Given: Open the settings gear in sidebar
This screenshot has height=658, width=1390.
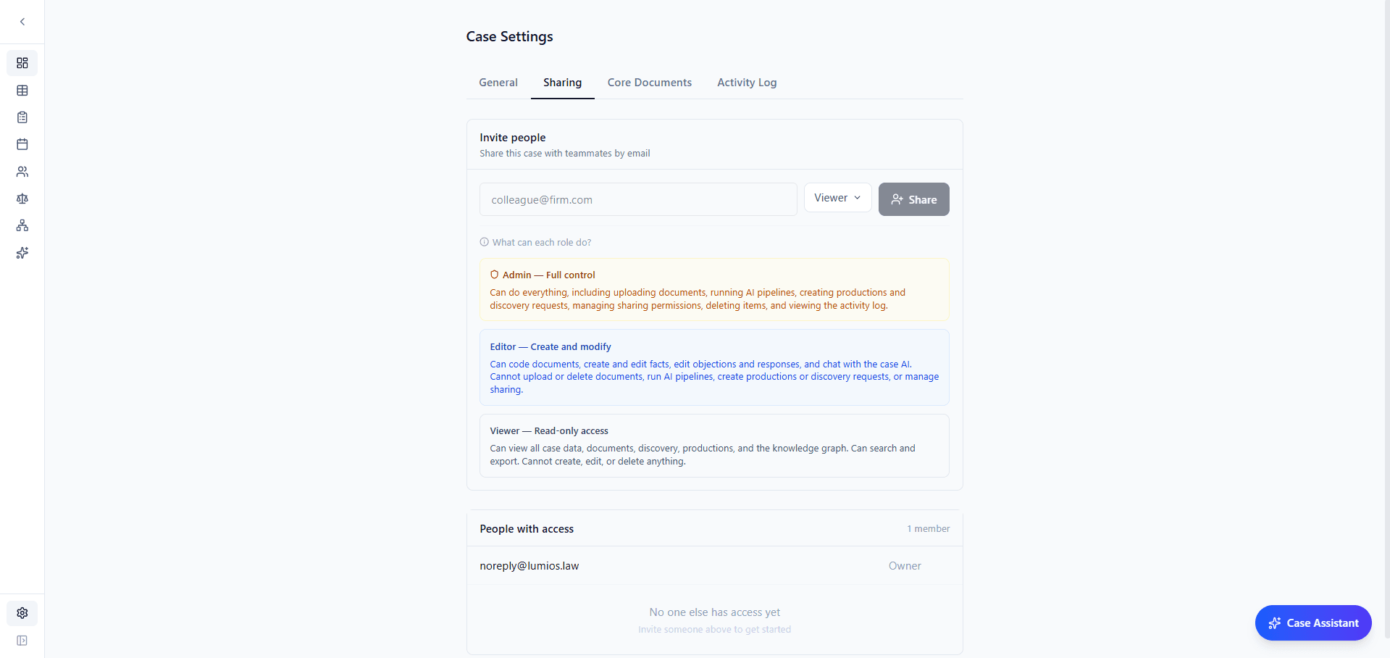Looking at the screenshot, I should (22, 613).
